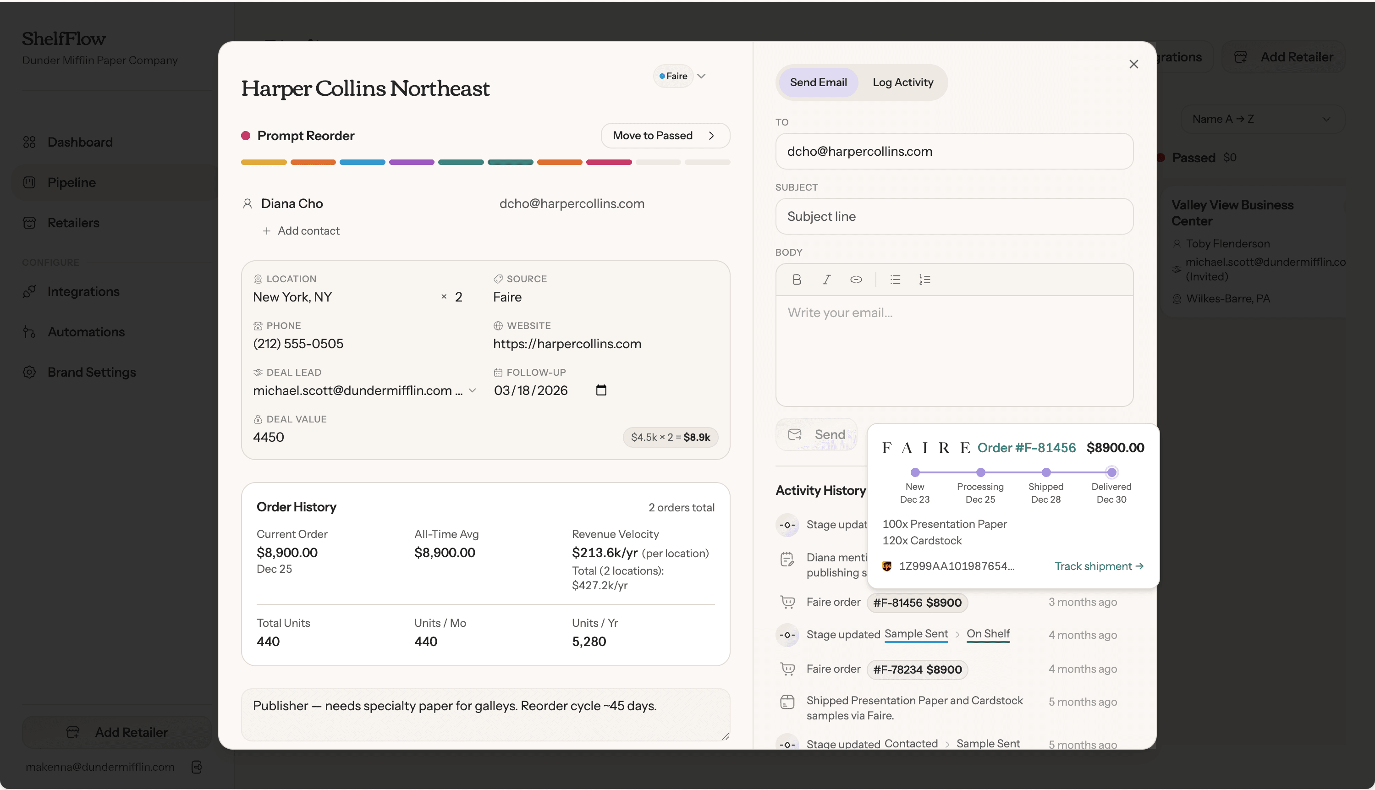1375x790 pixels.
Task: Click Add Retailer button in sidebar
Action: tap(117, 732)
